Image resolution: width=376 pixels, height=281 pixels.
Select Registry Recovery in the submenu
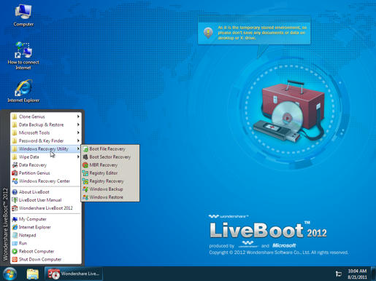110,181
